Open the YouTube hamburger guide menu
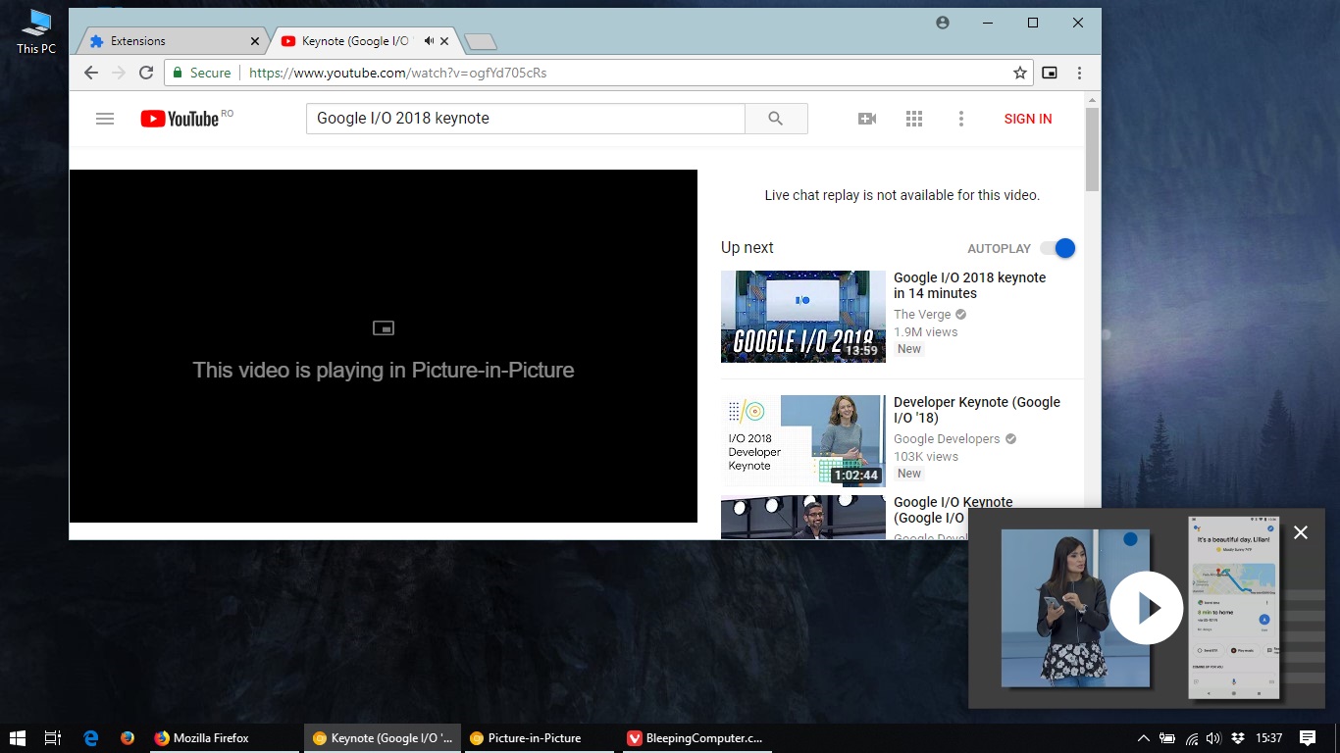 click(x=105, y=119)
